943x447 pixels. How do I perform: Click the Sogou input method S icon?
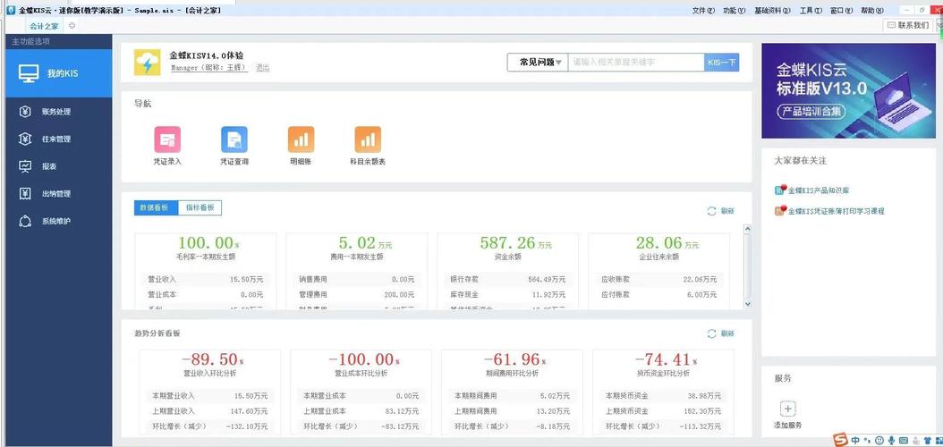tap(841, 441)
